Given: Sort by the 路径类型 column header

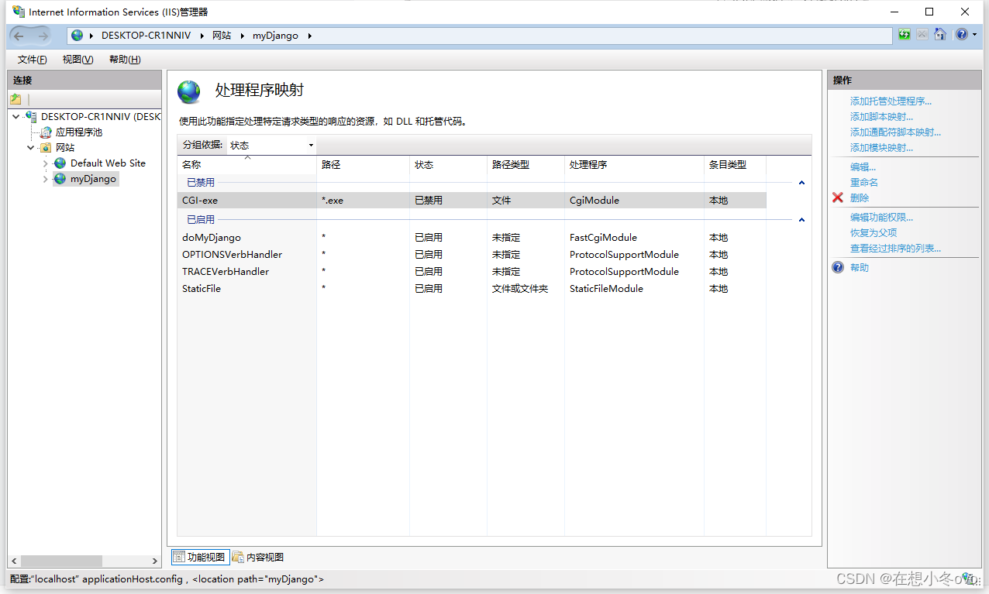Looking at the screenshot, I should 526,165.
